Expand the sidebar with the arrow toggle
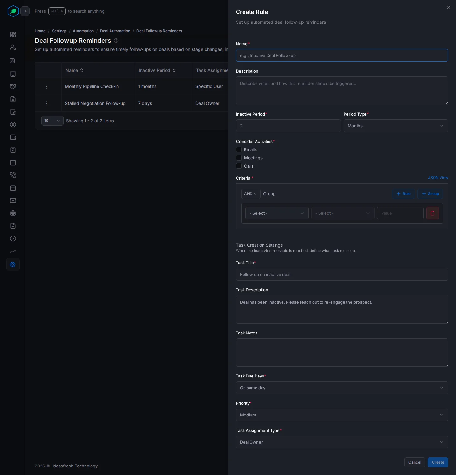This screenshot has height=475, width=456. coord(25,11)
